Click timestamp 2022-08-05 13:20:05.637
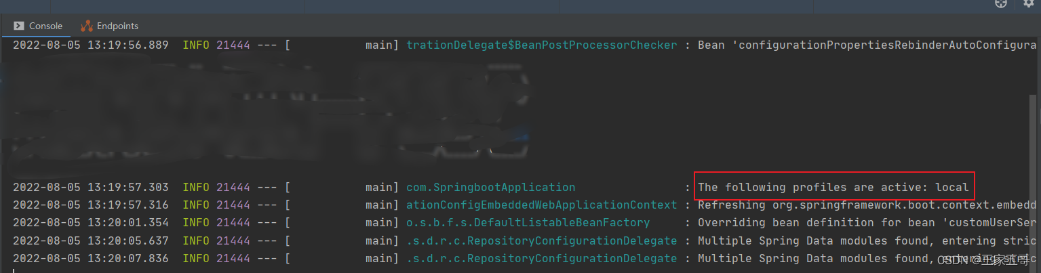The height and width of the screenshot is (273, 1041). click(91, 240)
